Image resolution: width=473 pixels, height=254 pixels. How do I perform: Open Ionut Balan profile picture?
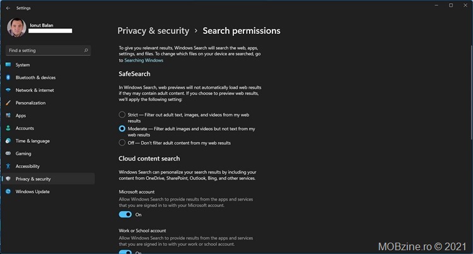pos(16,28)
